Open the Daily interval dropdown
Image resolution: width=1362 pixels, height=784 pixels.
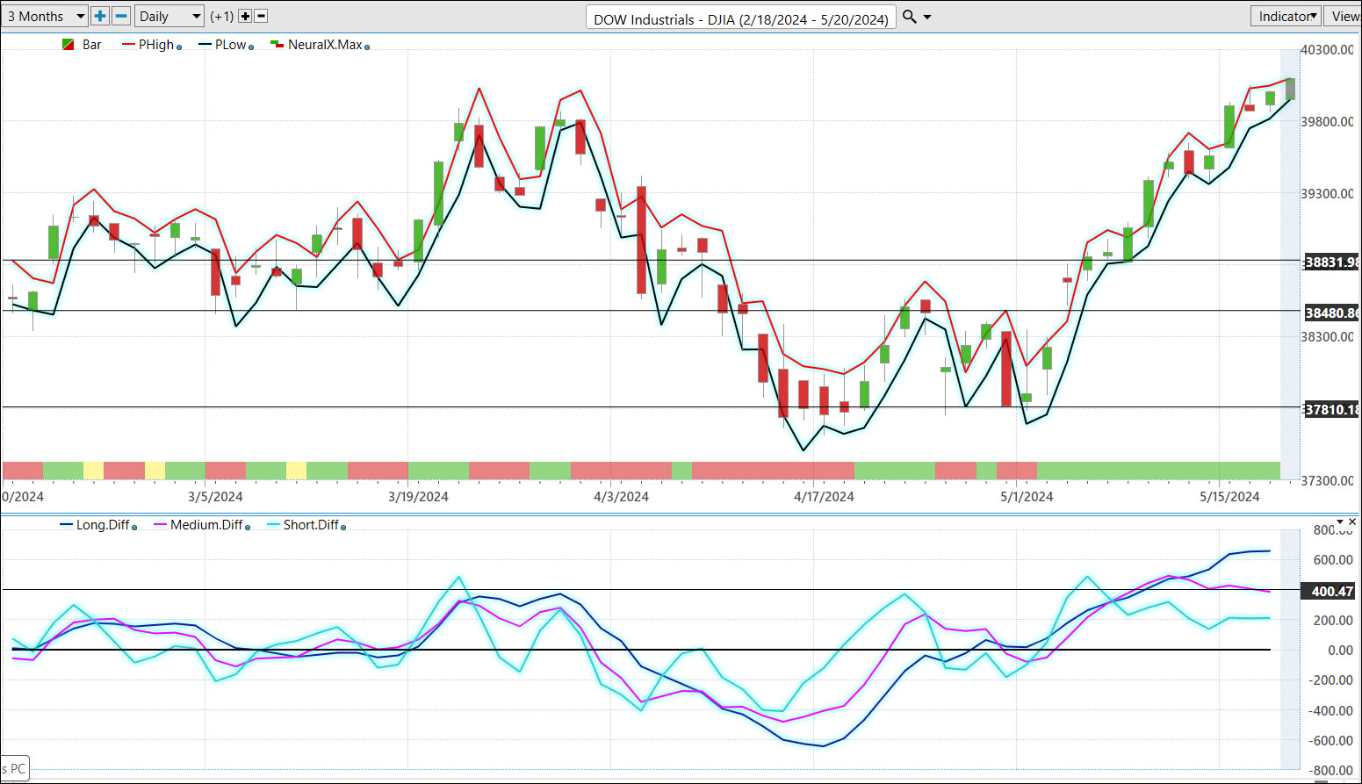(169, 16)
